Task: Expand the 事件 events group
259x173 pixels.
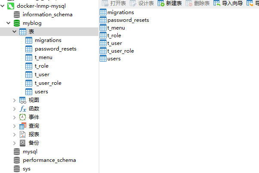Action: 14,117
